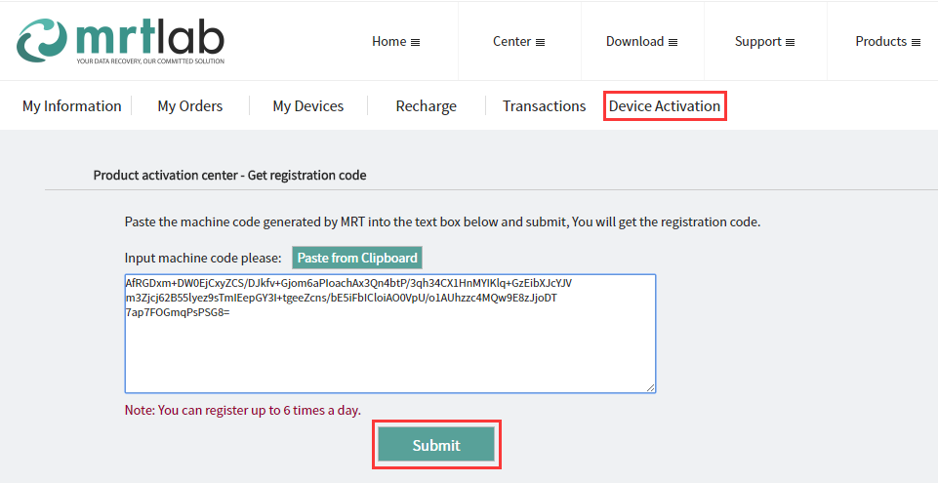This screenshot has height=483, width=938.
Task: Select the Recharge tab
Action: pyautogui.click(x=426, y=105)
